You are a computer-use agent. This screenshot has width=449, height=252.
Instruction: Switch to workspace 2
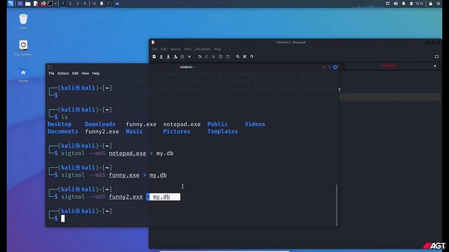click(x=70, y=3)
